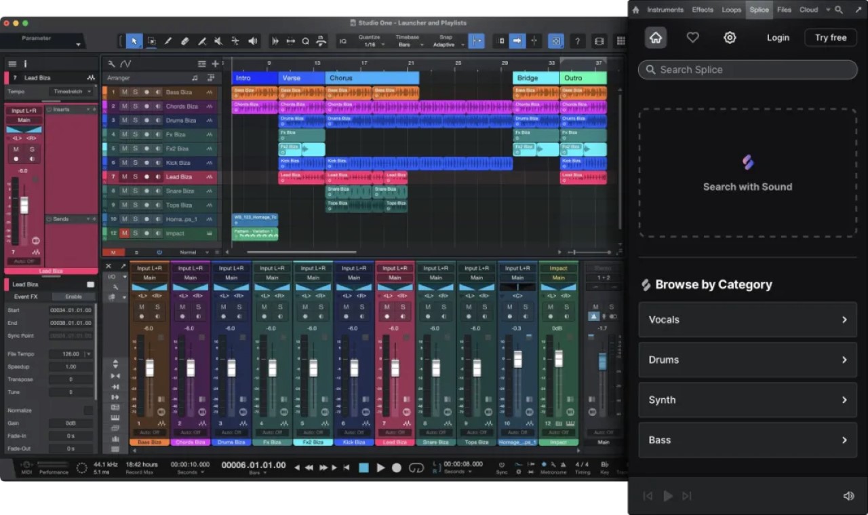The image size is (868, 515).
Task: Add a track with plus icon
Action: tap(215, 64)
